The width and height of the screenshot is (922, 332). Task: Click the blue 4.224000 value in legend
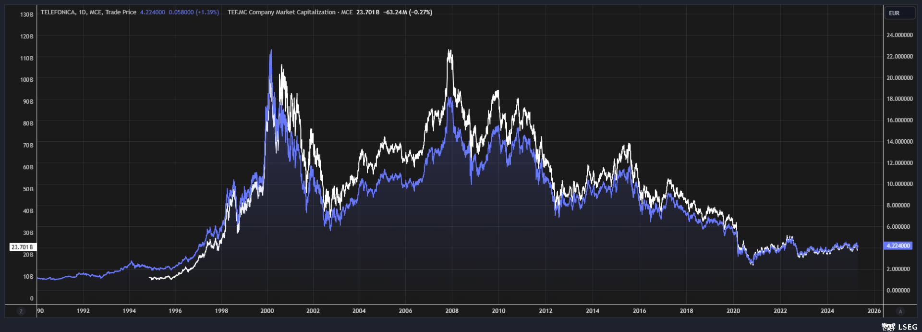(x=152, y=12)
